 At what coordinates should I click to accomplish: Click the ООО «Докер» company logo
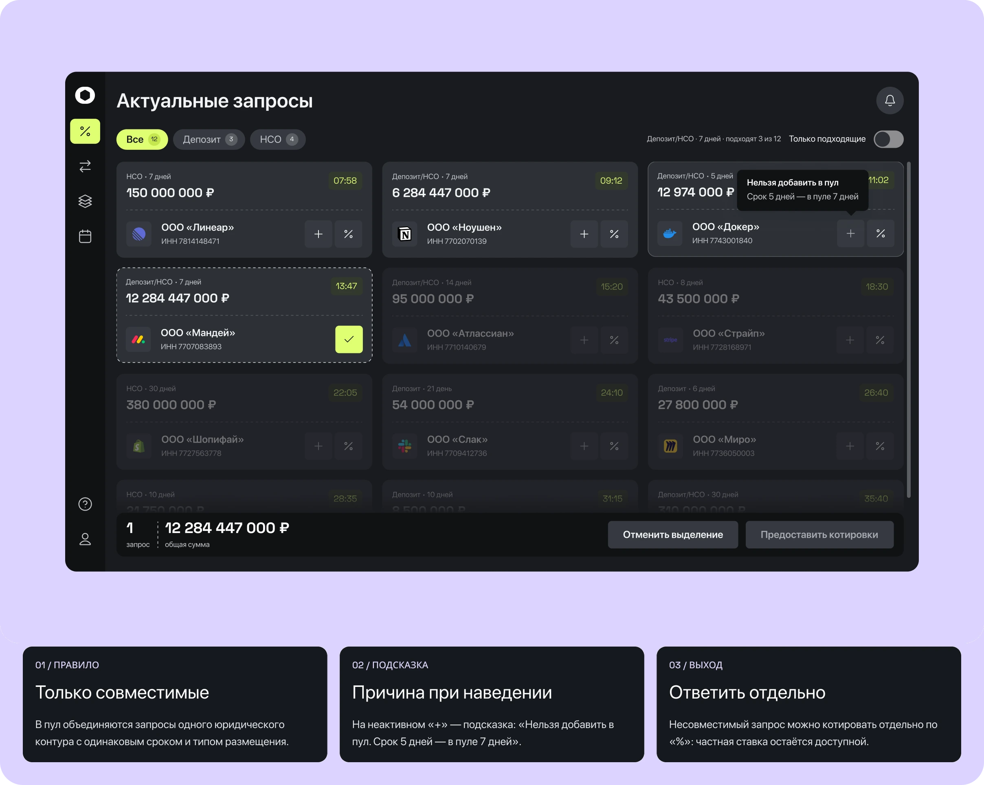[670, 234]
